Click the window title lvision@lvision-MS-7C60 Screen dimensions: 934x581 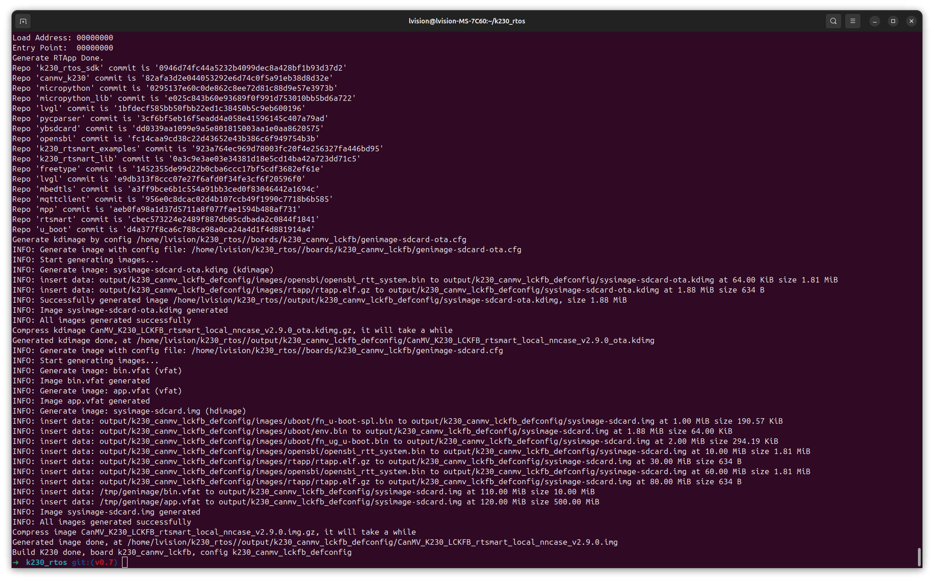(467, 21)
